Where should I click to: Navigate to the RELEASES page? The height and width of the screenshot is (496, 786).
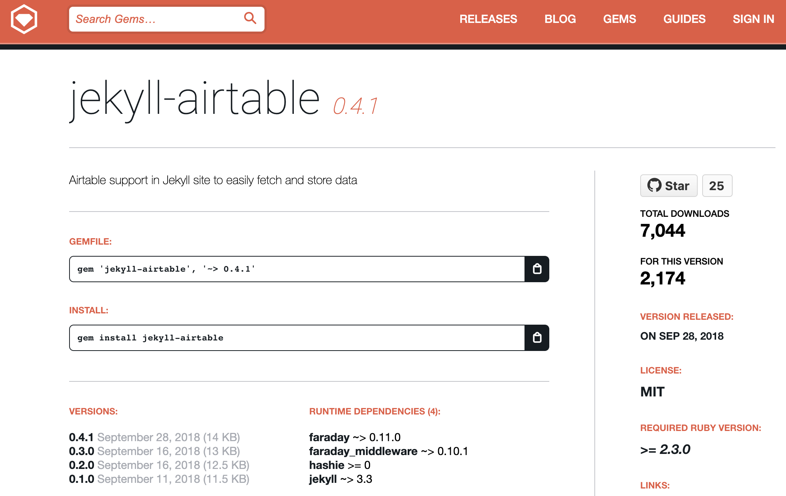[488, 19]
